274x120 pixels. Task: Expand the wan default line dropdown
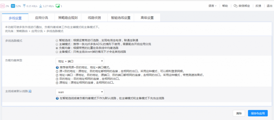pyautogui.click(x=80, y=92)
